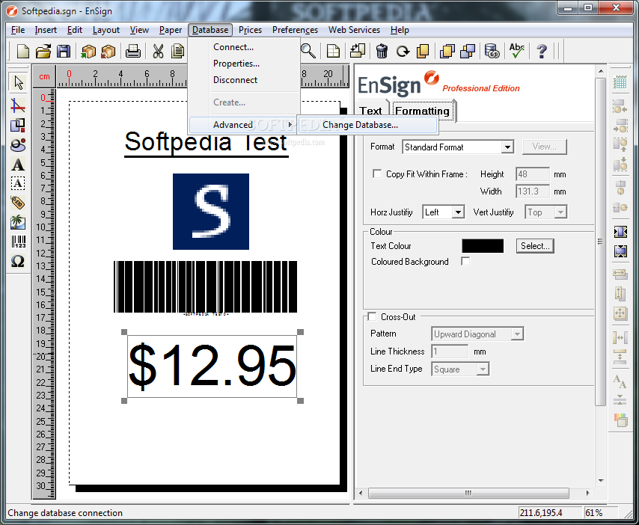This screenshot has height=525, width=639.
Task: Choose Connect... from Database menu
Action: (233, 47)
